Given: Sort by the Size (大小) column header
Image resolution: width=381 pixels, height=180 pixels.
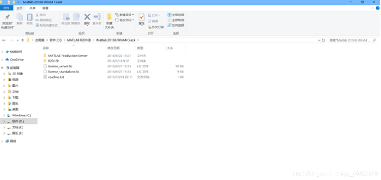Looking at the screenshot, I should (x=170, y=48).
